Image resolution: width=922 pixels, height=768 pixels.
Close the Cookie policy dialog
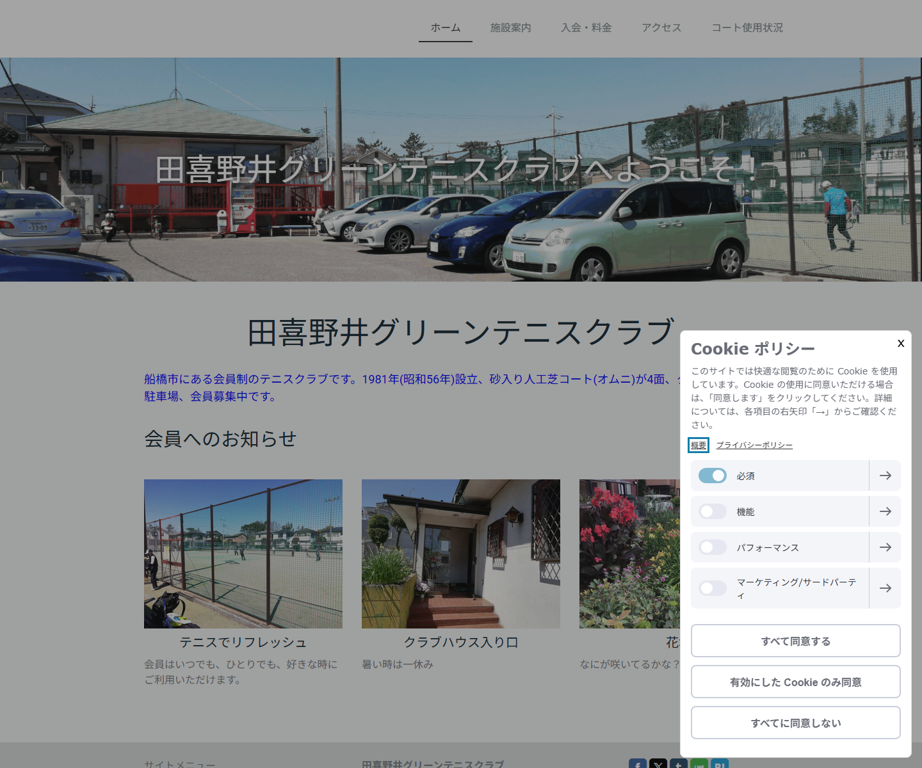[900, 343]
